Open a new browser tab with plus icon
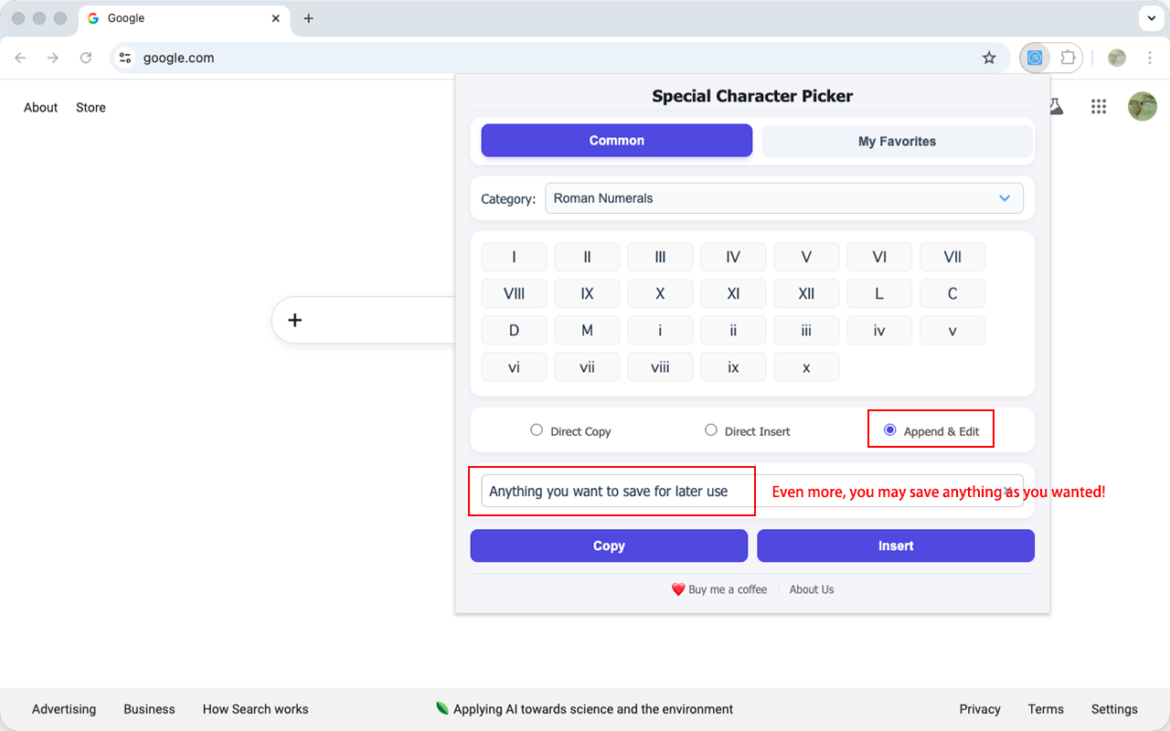The width and height of the screenshot is (1170, 731). point(308,18)
